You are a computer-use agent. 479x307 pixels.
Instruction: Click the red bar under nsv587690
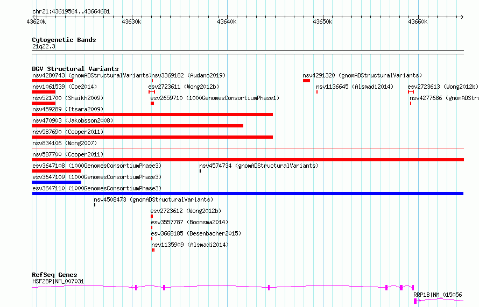[152, 137]
